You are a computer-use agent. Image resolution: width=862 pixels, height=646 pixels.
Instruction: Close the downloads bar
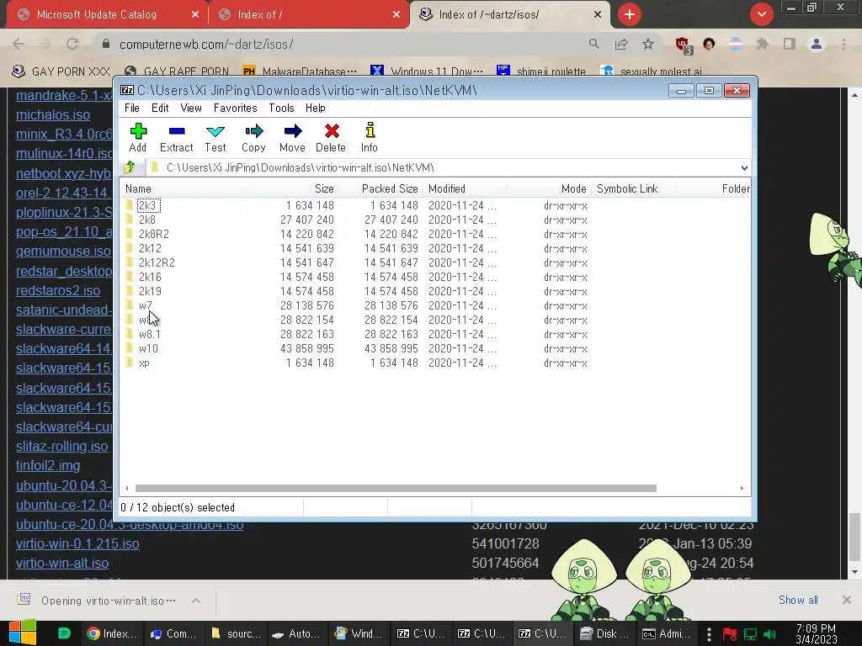(847, 600)
